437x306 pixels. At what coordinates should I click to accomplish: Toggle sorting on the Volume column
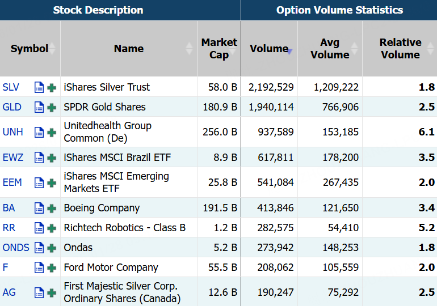click(x=269, y=49)
